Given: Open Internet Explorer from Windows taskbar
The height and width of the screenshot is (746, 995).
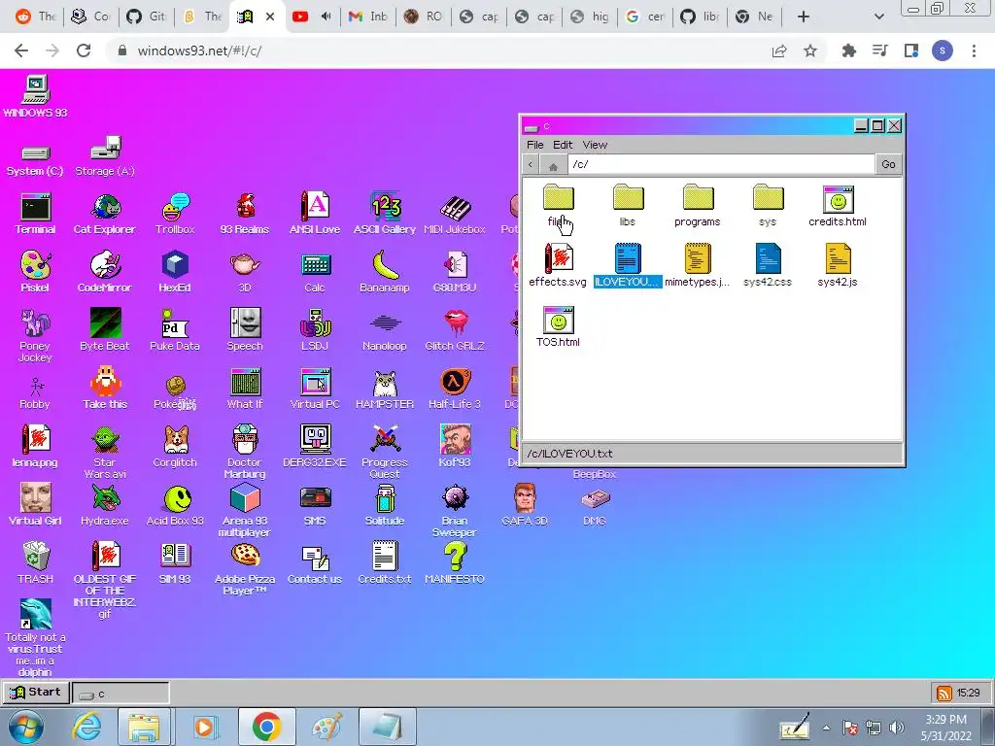Looking at the screenshot, I should pos(86,727).
